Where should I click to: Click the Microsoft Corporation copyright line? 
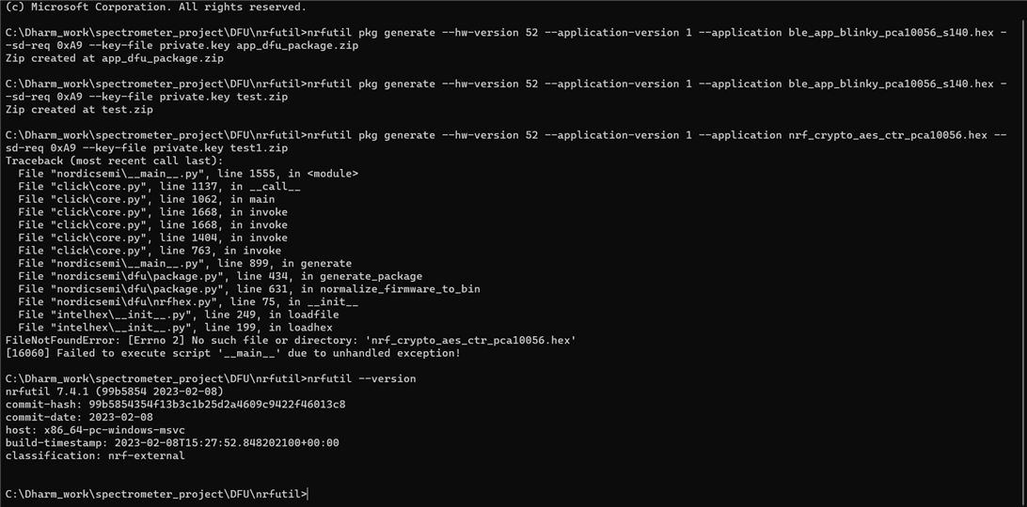[x=155, y=8]
